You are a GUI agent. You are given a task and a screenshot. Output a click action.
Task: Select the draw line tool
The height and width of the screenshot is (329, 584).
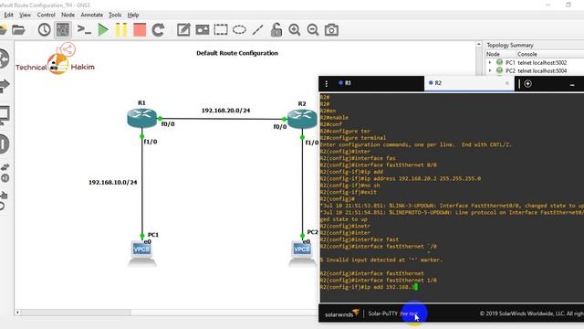pos(257,30)
